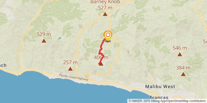Click the 500 contour elevation label
This screenshot has width=207, height=103.
click(x=128, y=52)
